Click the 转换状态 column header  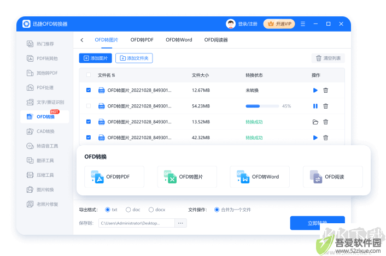coord(254,75)
